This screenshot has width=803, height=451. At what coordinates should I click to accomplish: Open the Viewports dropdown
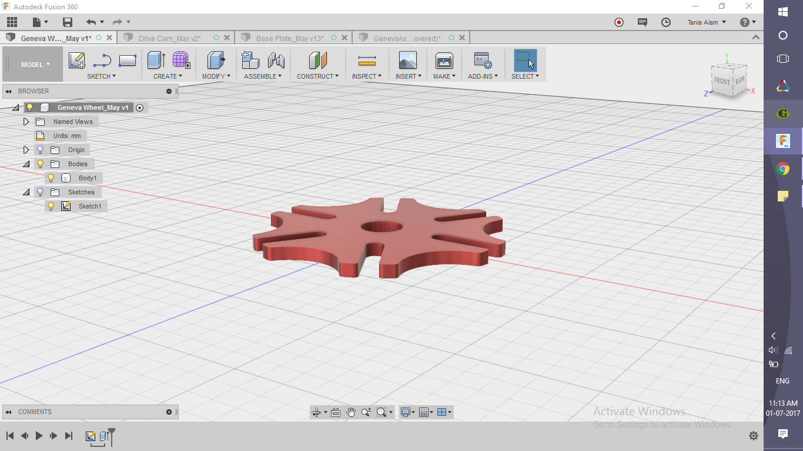point(445,412)
